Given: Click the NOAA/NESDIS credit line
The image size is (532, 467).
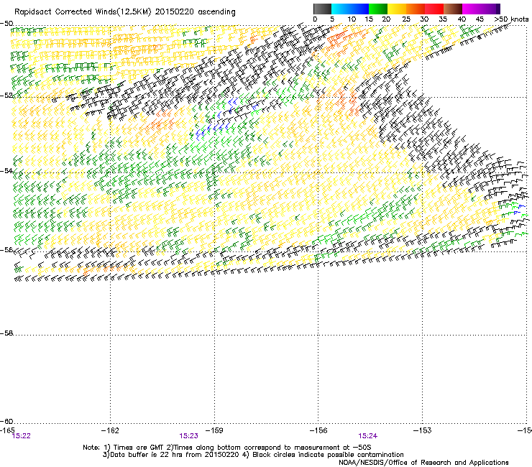Looking at the screenshot, I should [x=423, y=463].
